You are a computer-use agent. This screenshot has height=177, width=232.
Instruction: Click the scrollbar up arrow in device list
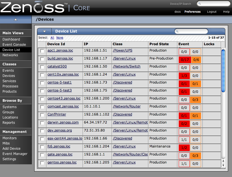click(x=223, y=161)
